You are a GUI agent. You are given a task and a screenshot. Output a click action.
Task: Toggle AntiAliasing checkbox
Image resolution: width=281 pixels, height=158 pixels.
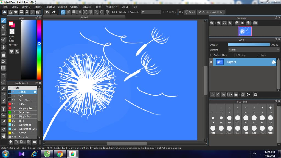coord(113,12)
